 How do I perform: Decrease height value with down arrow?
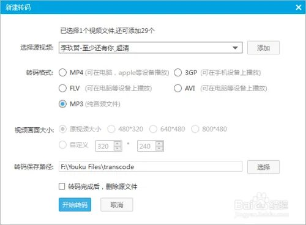159,149
